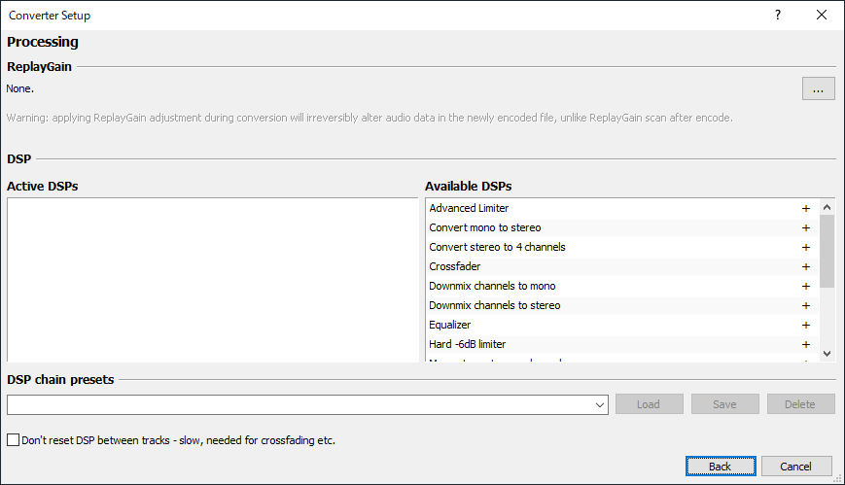This screenshot has width=845, height=485.
Task: Add Convert stereo to 4 channels DSP
Action: coord(805,247)
